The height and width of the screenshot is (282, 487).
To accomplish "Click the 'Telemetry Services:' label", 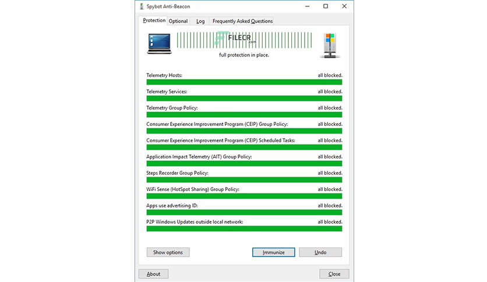I will [x=167, y=91].
